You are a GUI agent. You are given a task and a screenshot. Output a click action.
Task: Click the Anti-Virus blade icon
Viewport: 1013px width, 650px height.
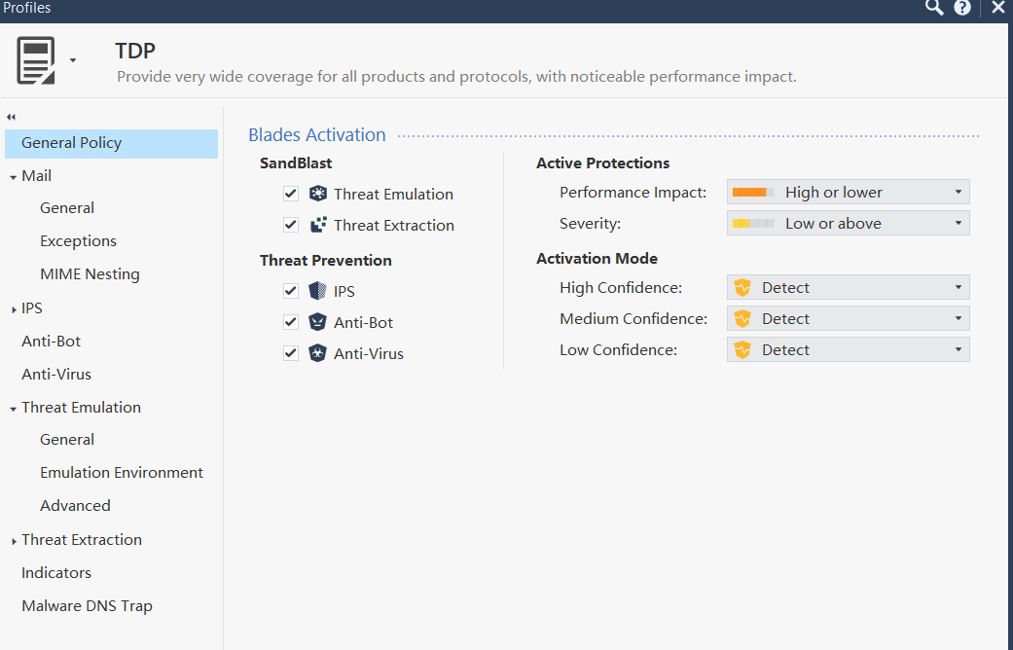click(318, 353)
